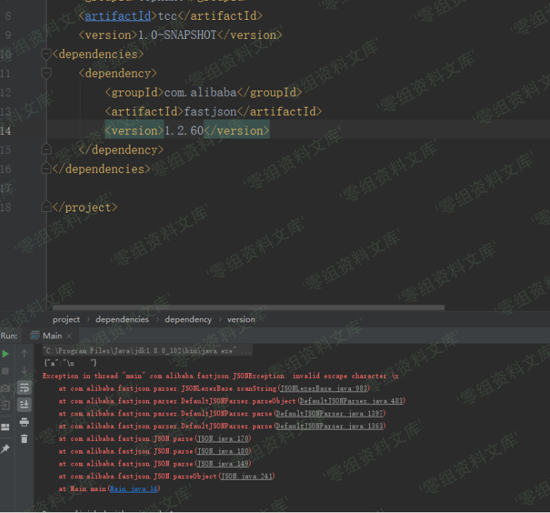This screenshot has height=513, width=550.
Task: Collapse the dependencies tag fold marker on line 10
Action: pyautogui.click(x=47, y=54)
